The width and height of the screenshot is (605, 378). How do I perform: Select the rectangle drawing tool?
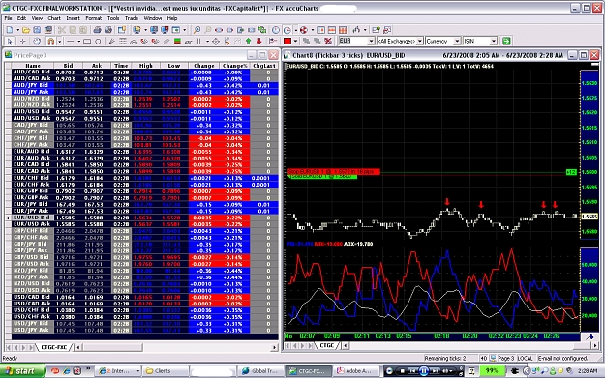click(87, 41)
